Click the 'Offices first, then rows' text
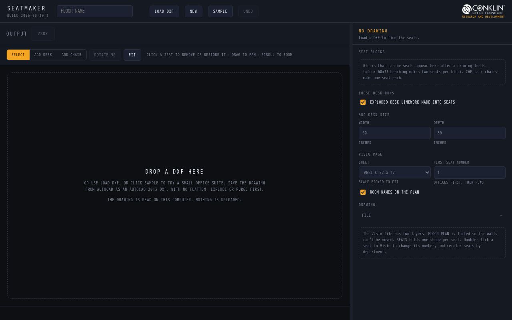Image resolution: width=512 pixels, height=320 pixels. pyautogui.click(x=459, y=182)
